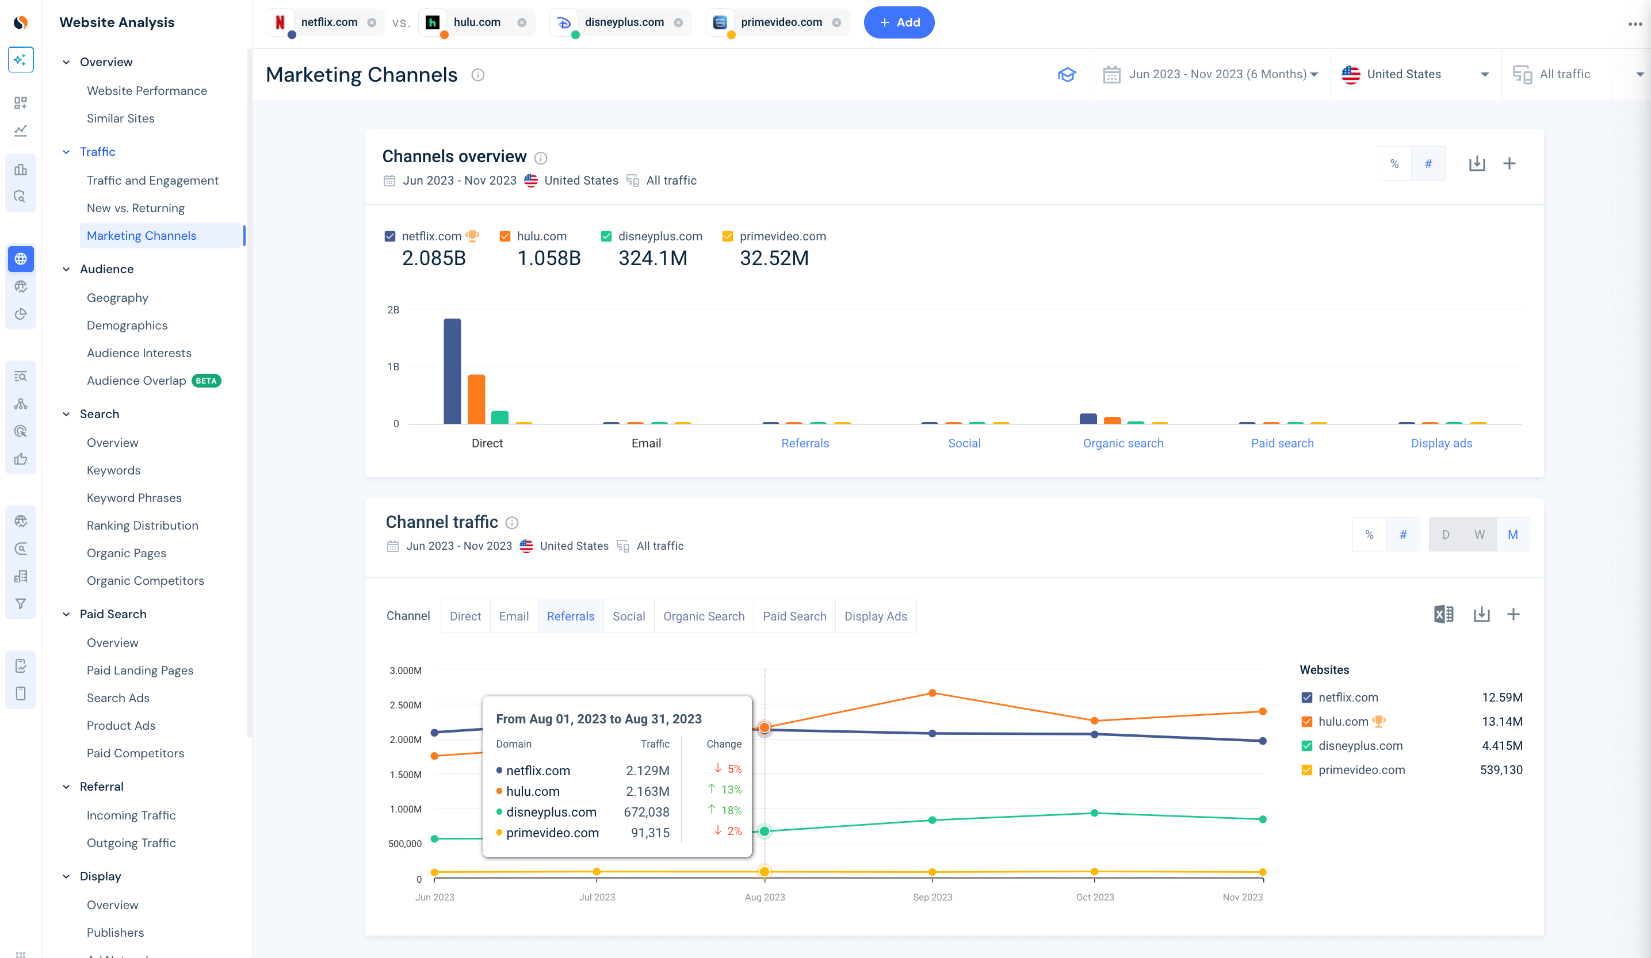Open the pie chart icon in left rail

click(21, 313)
